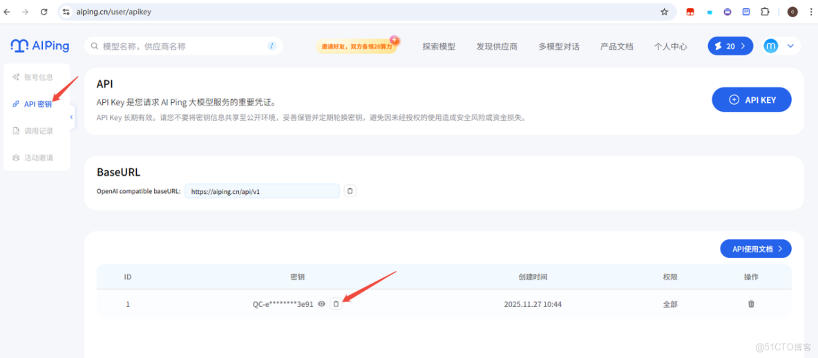Click the 密钥 column header

(298, 277)
